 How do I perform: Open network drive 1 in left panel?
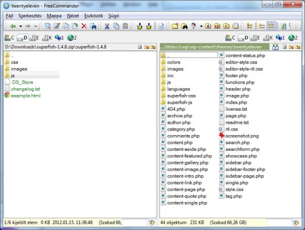point(59,38)
